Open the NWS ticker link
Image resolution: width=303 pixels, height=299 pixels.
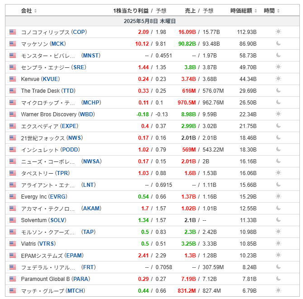point(75,138)
